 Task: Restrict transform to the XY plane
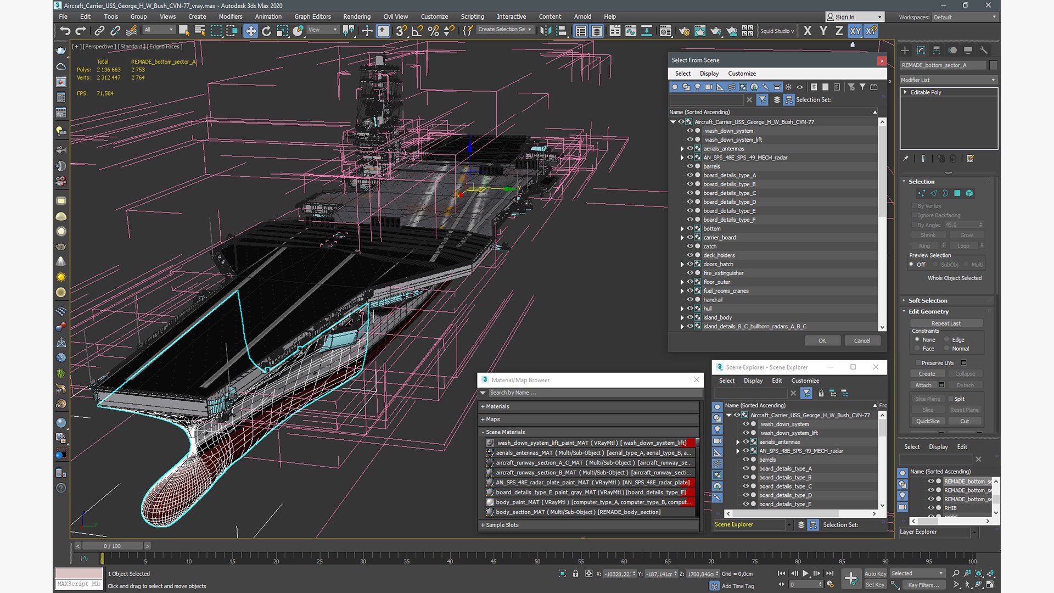click(x=855, y=31)
